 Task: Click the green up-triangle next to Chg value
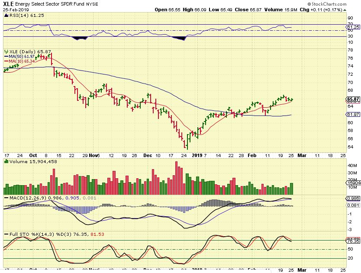345,10
